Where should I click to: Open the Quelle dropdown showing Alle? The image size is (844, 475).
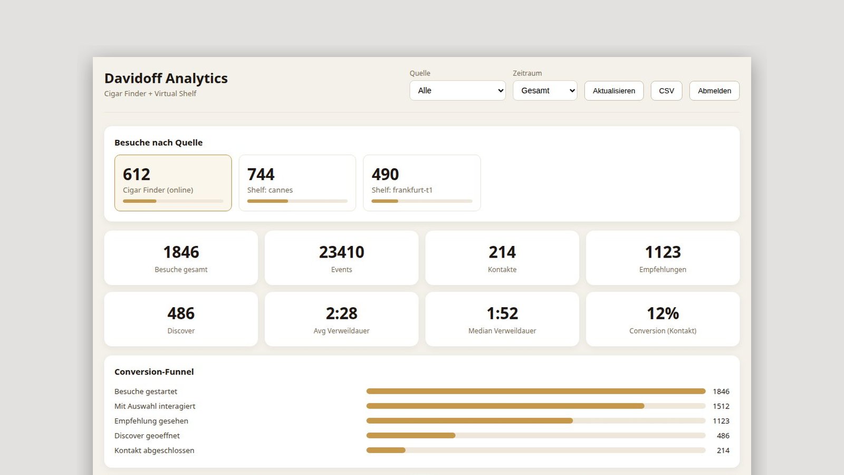coord(457,90)
